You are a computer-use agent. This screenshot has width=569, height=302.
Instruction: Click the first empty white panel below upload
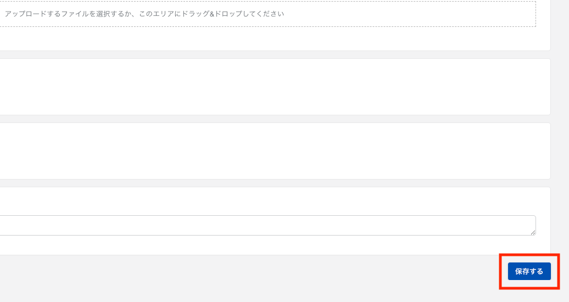tap(275, 87)
